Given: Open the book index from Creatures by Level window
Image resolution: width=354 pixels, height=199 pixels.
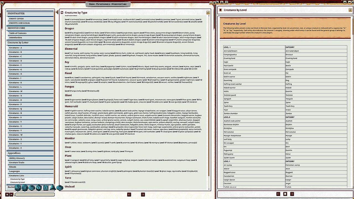Looking at the screenshot, I should coord(285,194).
